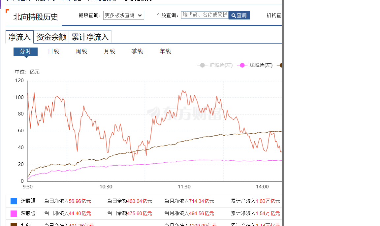Click the arrow of the 板块查询 select box
Screen dimensions: 380x226
click(140, 15)
